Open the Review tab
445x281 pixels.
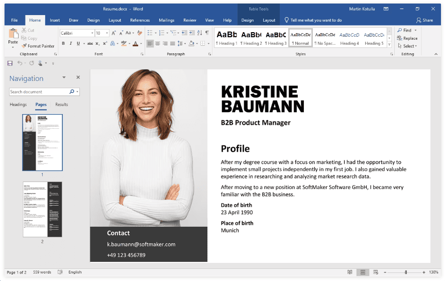[190, 20]
